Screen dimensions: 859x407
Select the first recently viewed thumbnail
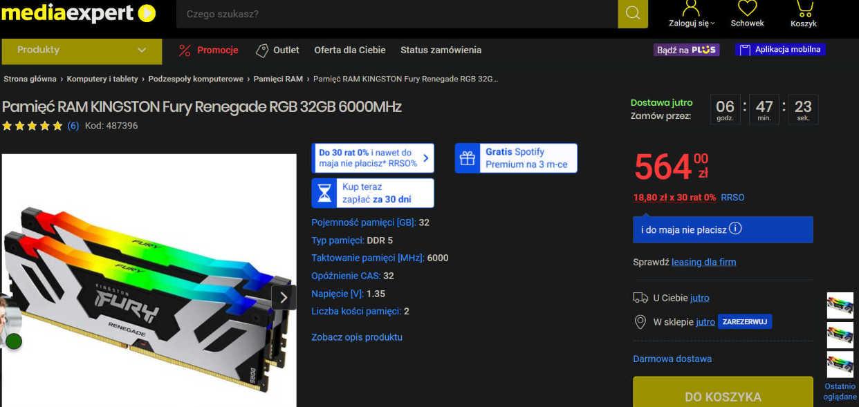[840, 305]
